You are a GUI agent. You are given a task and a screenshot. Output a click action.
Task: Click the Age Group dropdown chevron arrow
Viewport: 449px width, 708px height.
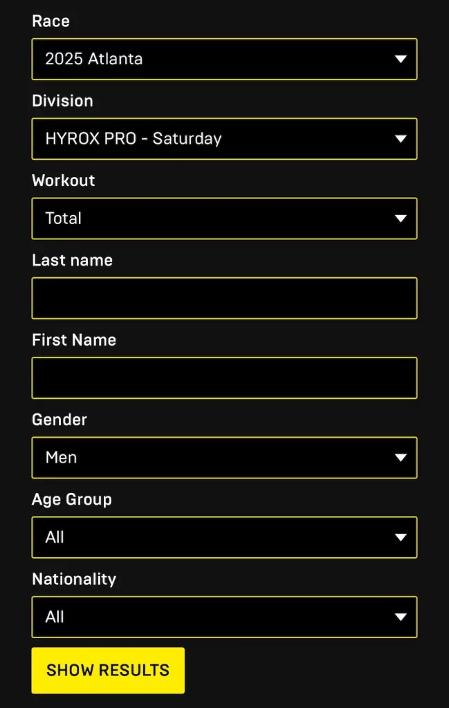402,537
